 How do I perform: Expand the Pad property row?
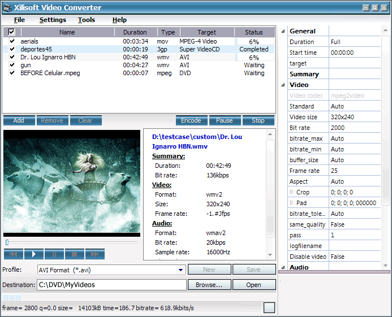pyautogui.click(x=291, y=203)
